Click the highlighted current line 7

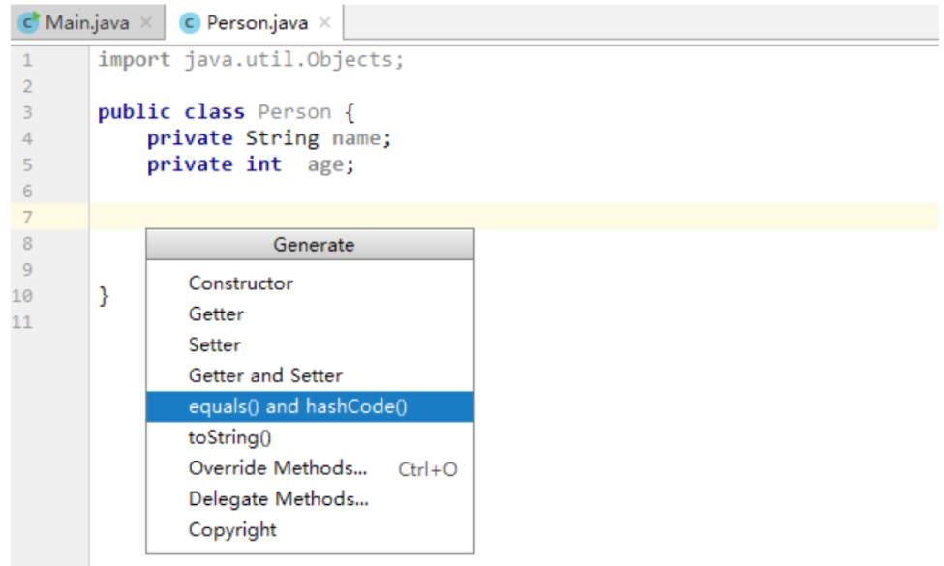[514, 217]
